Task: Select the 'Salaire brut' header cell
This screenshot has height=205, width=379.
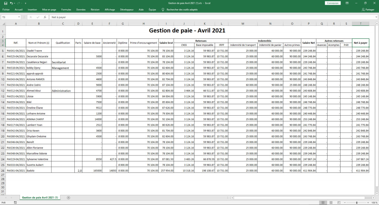Action: point(166,43)
